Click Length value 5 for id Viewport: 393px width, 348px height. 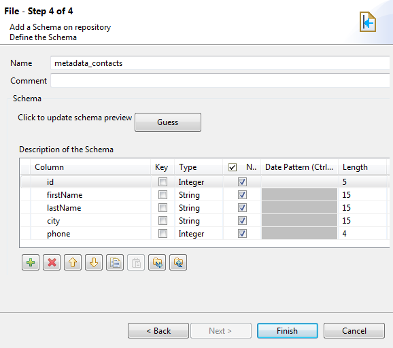click(x=362, y=182)
